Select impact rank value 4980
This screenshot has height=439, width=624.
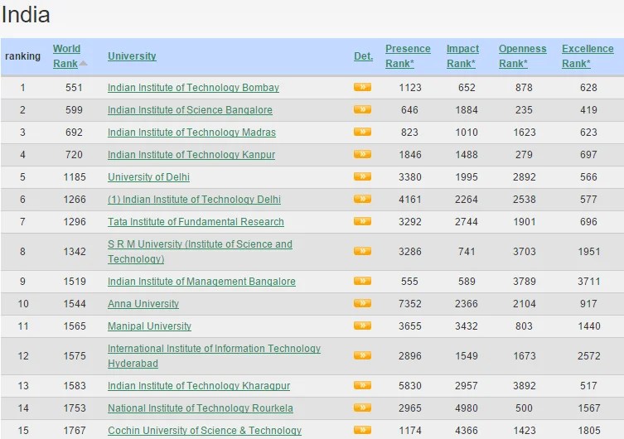[x=467, y=408]
